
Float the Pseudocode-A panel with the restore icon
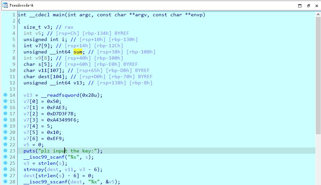pos(308,6)
